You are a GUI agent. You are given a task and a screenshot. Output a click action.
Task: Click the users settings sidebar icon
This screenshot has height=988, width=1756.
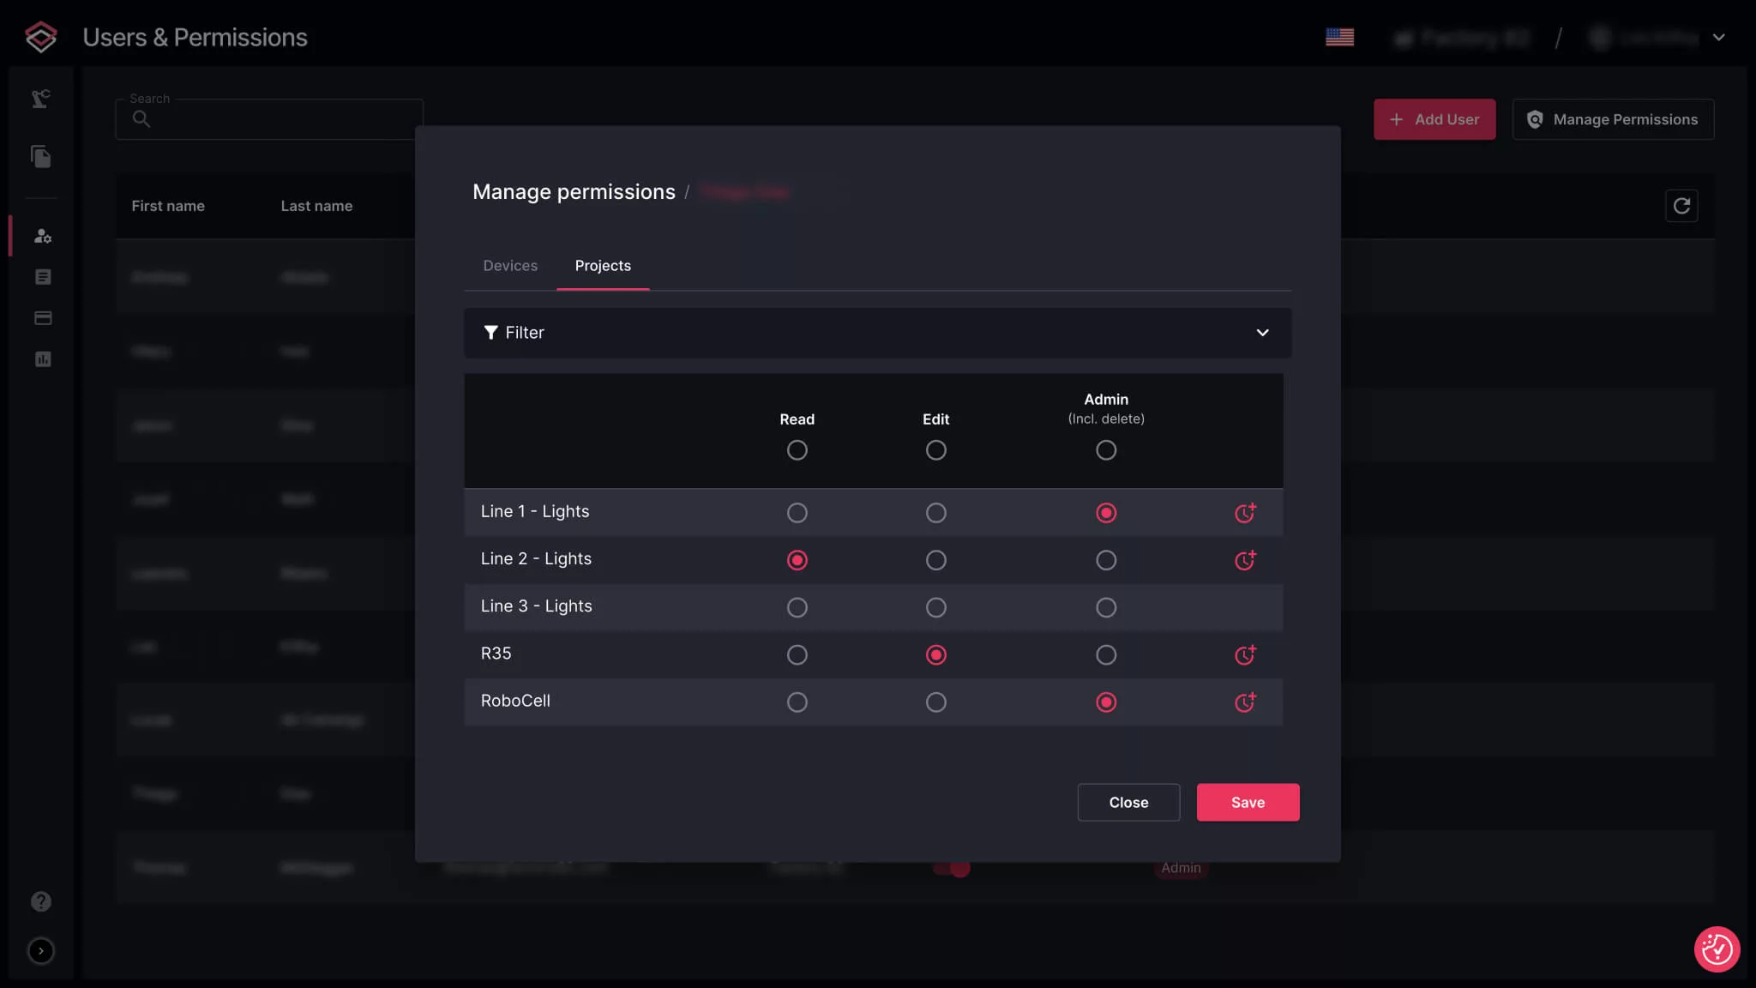point(42,236)
